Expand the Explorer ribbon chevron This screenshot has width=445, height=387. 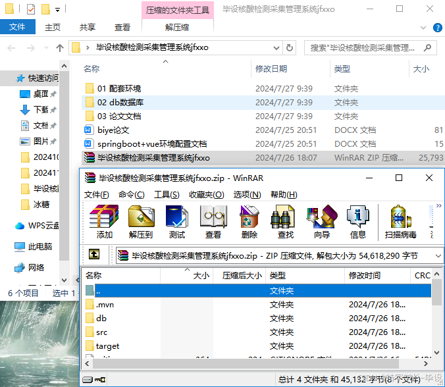click(x=423, y=28)
